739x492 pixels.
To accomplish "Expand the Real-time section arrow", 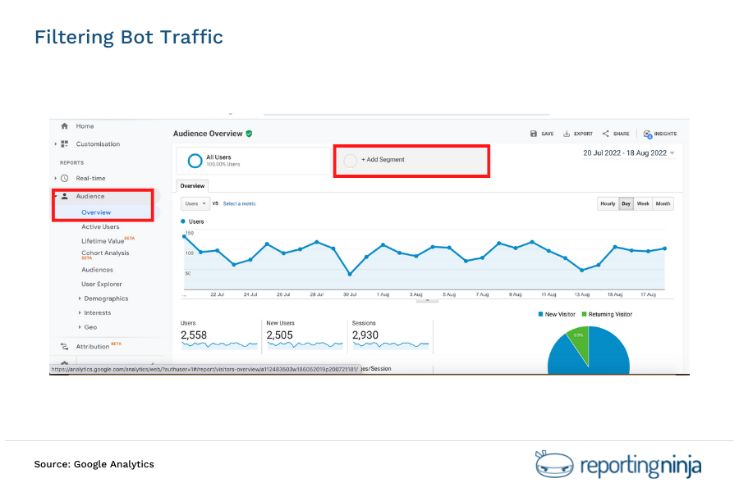I will point(55,179).
